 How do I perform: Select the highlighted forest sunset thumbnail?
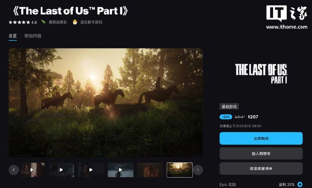[x=180, y=170]
